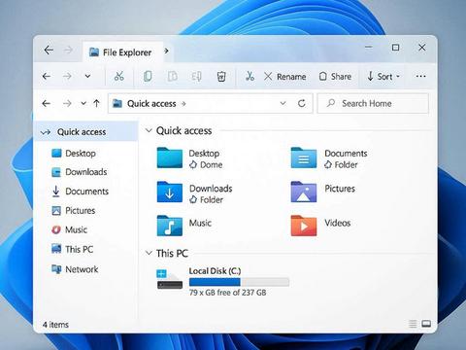
Task: Select the Videos folder icon in the content area
Action: pyautogui.click(x=304, y=226)
